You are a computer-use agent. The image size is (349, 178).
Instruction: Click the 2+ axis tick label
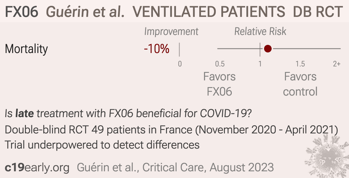coord(336,64)
